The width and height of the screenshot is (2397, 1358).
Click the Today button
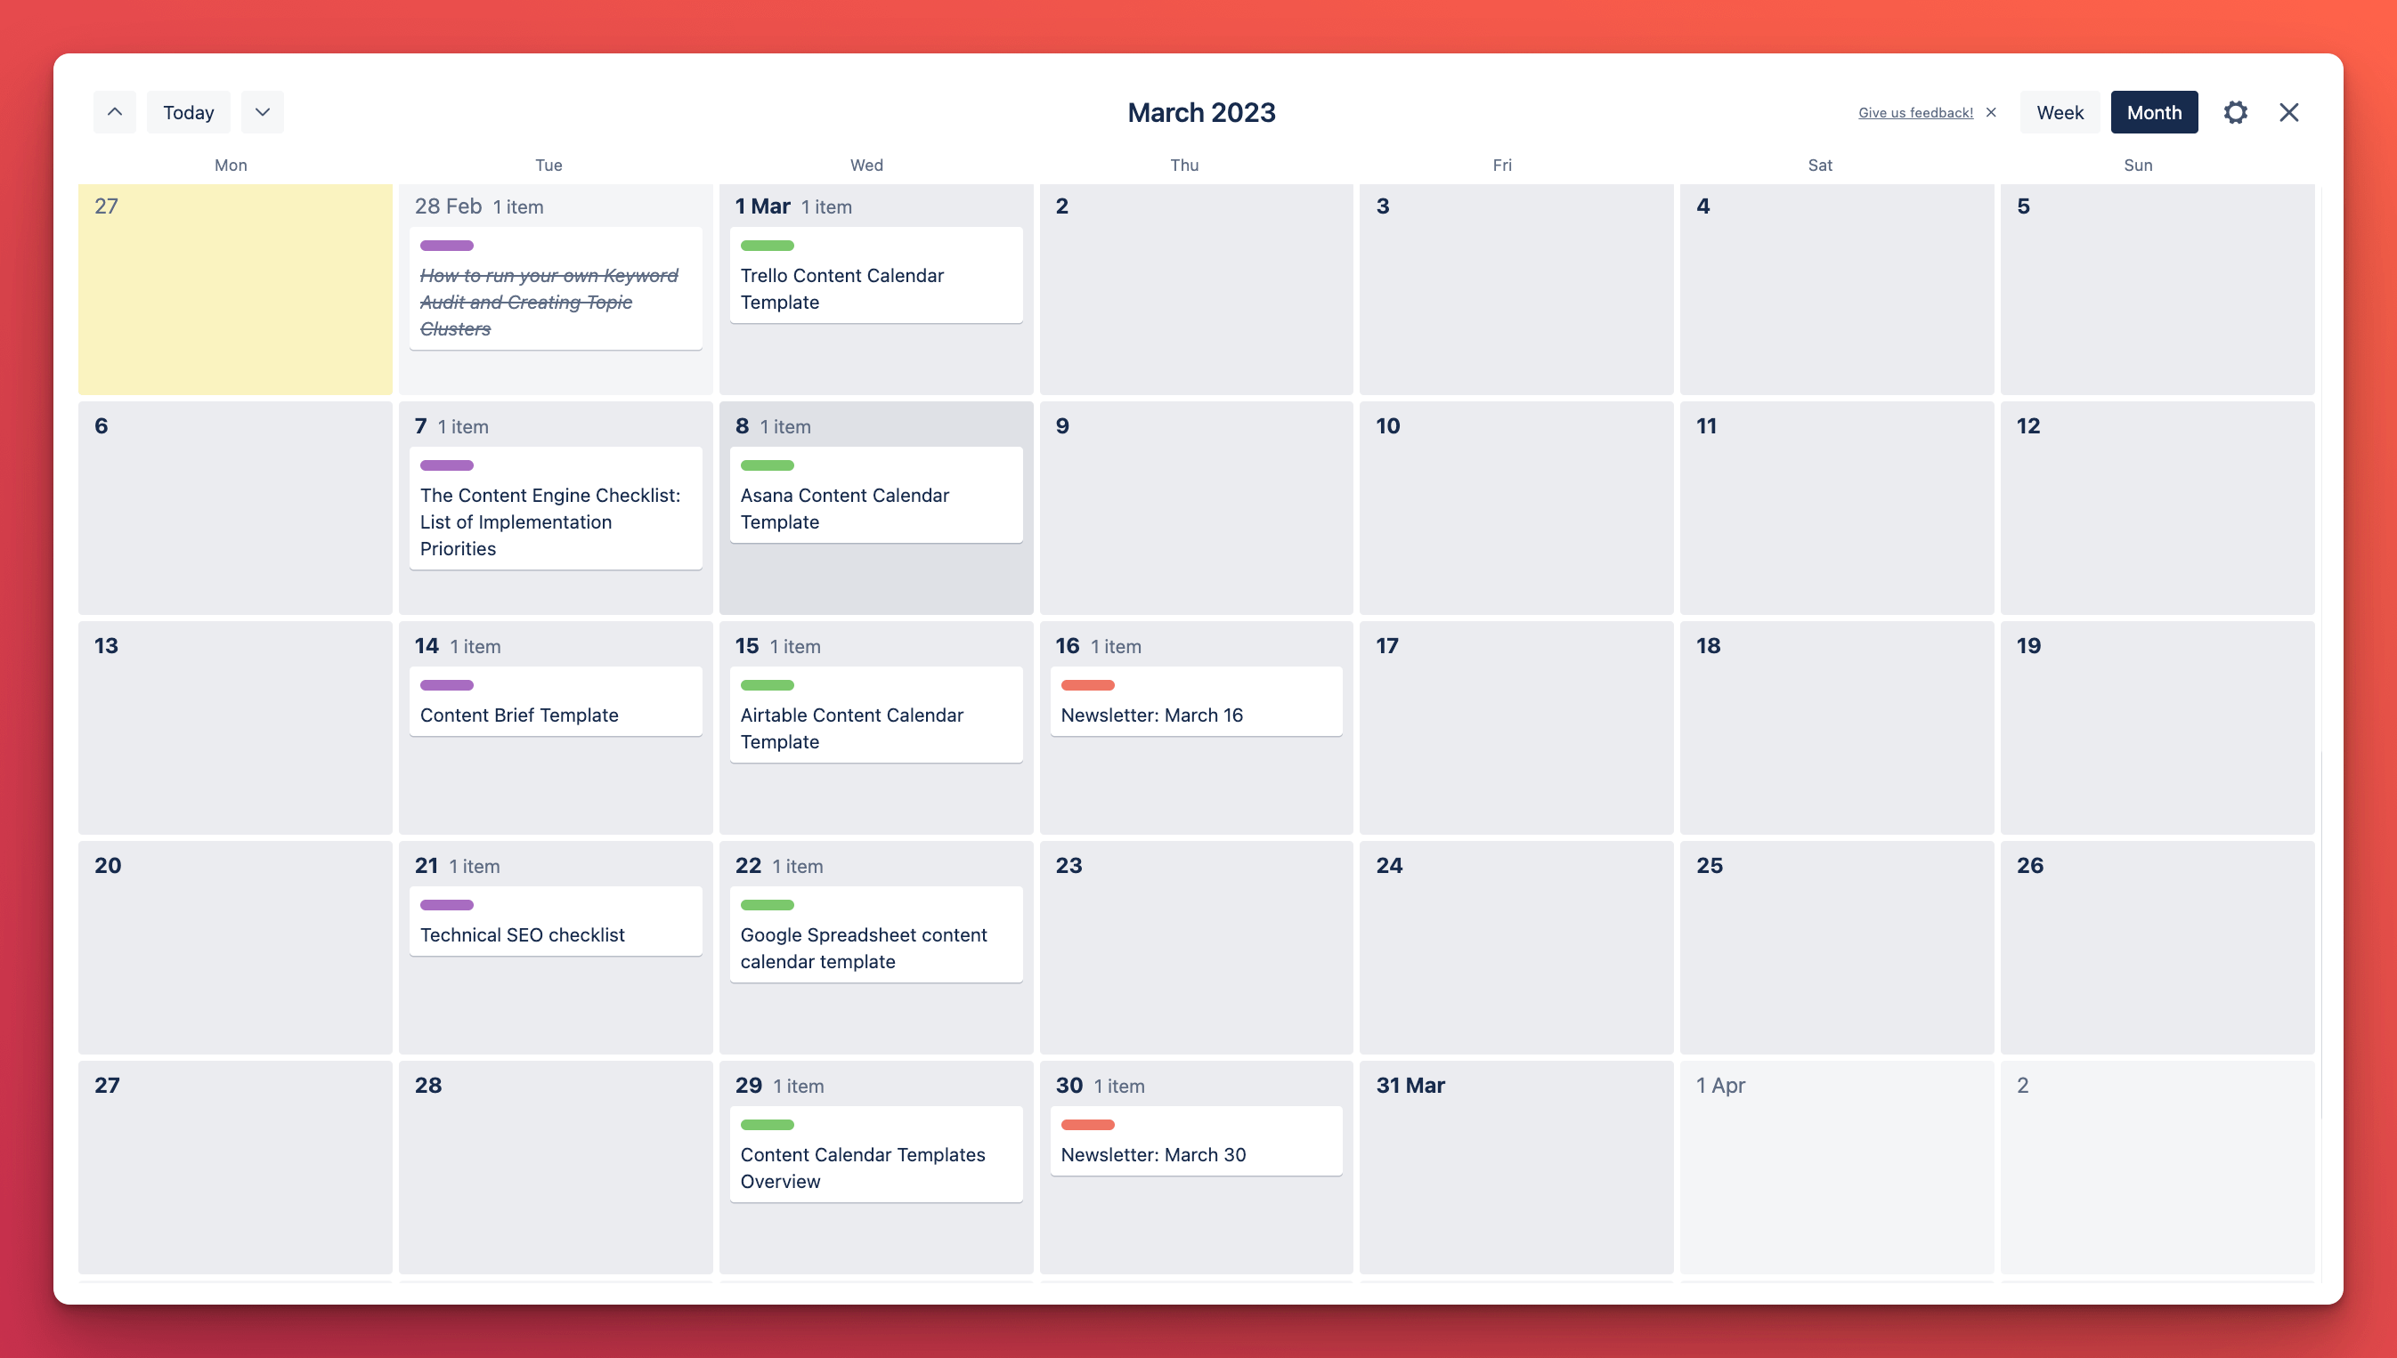click(x=188, y=112)
